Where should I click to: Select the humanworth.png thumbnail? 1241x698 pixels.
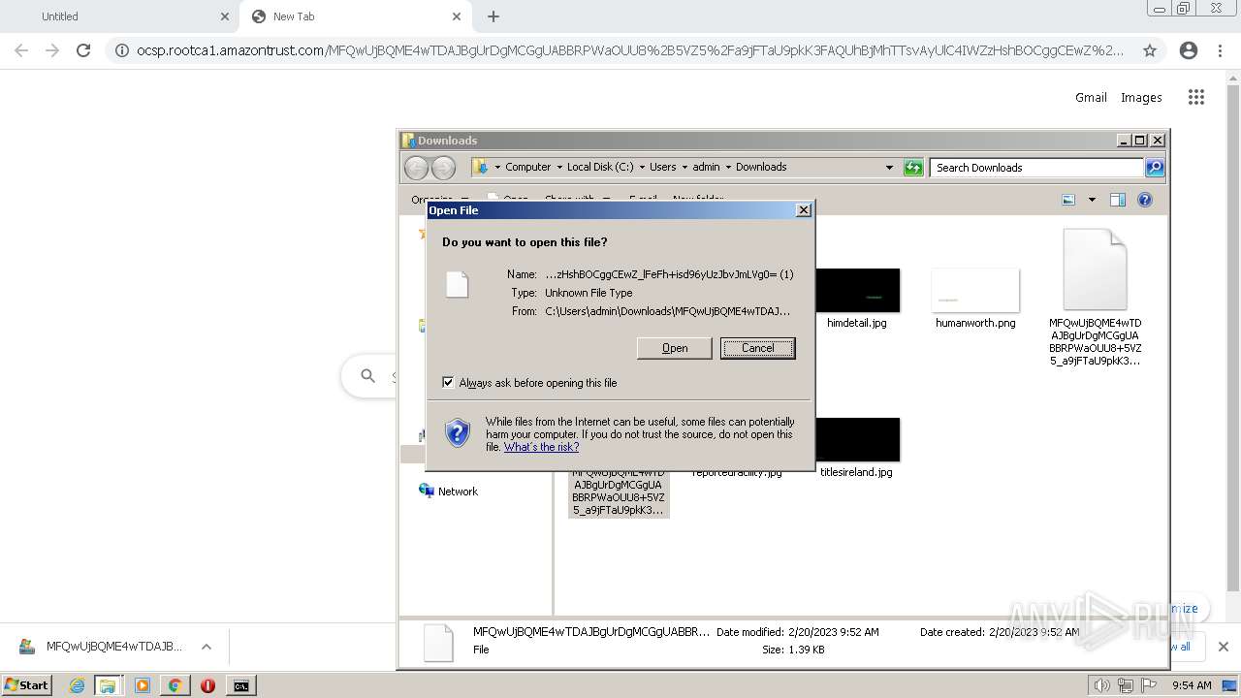pos(975,290)
